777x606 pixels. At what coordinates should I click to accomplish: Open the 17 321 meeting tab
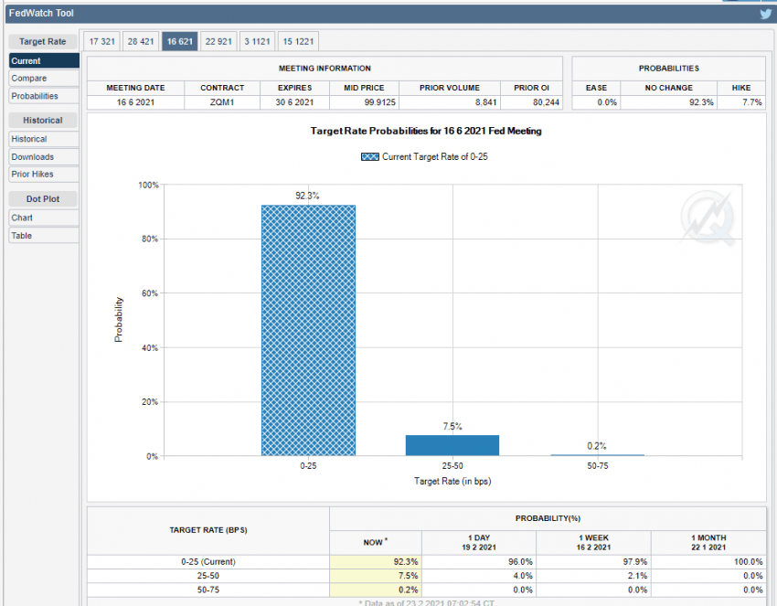pyautogui.click(x=101, y=42)
